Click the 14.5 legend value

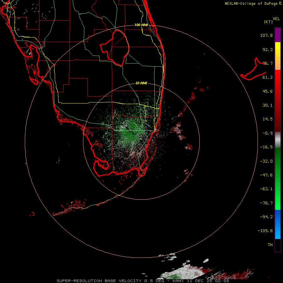(x=268, y=119)
